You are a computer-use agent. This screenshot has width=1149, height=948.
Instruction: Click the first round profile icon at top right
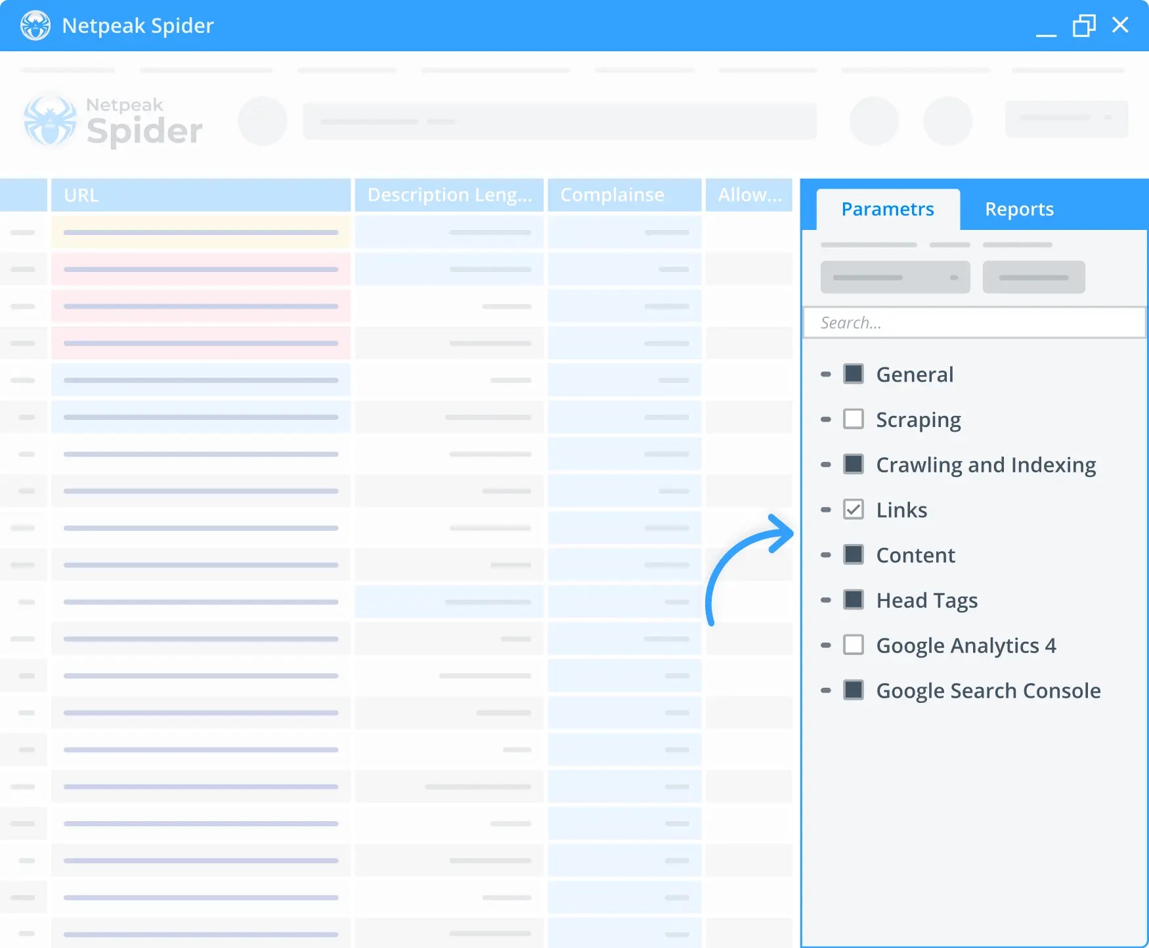click(873, 120)
